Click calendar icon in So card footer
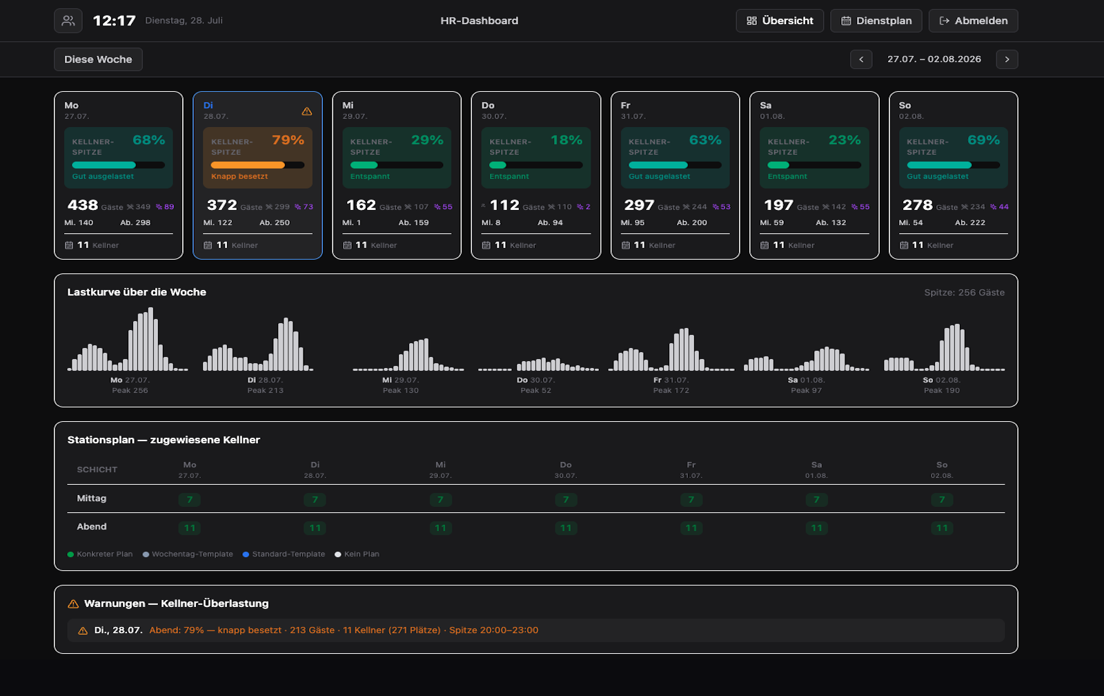 click(x=904, y=245)
